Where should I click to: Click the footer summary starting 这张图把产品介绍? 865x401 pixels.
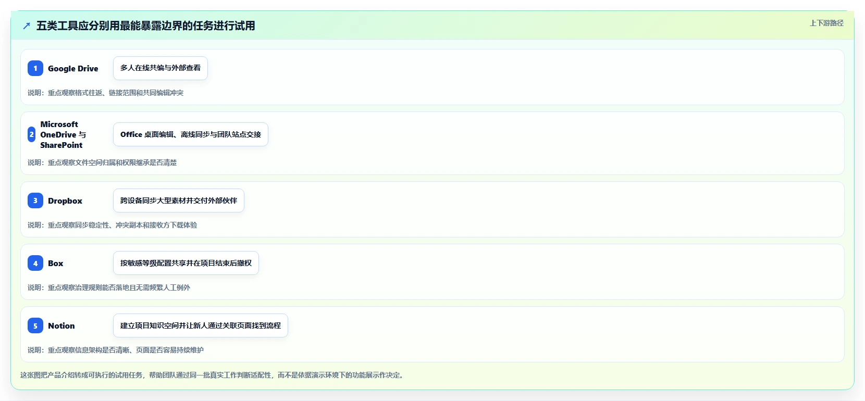tap(213, 375)
